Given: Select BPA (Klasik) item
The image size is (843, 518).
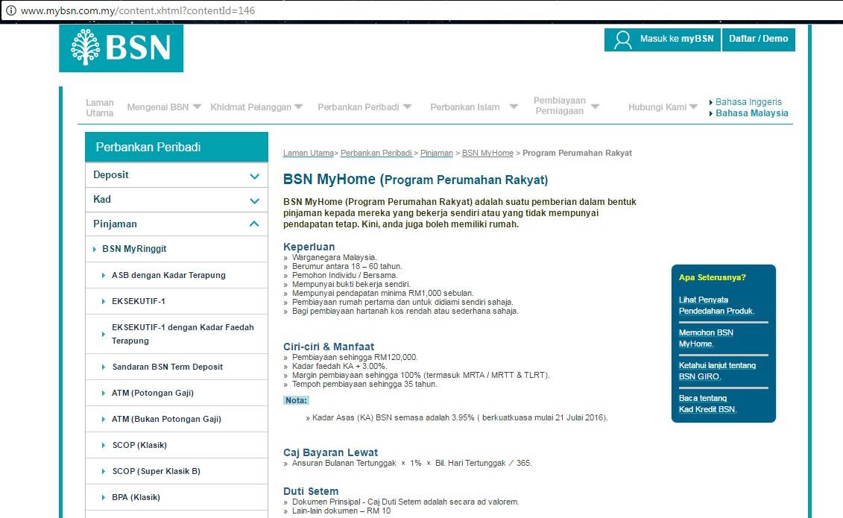Looking at the screenshot, I should (x=136, y=498).
